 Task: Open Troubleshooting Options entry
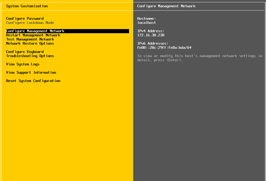(30, 56)
